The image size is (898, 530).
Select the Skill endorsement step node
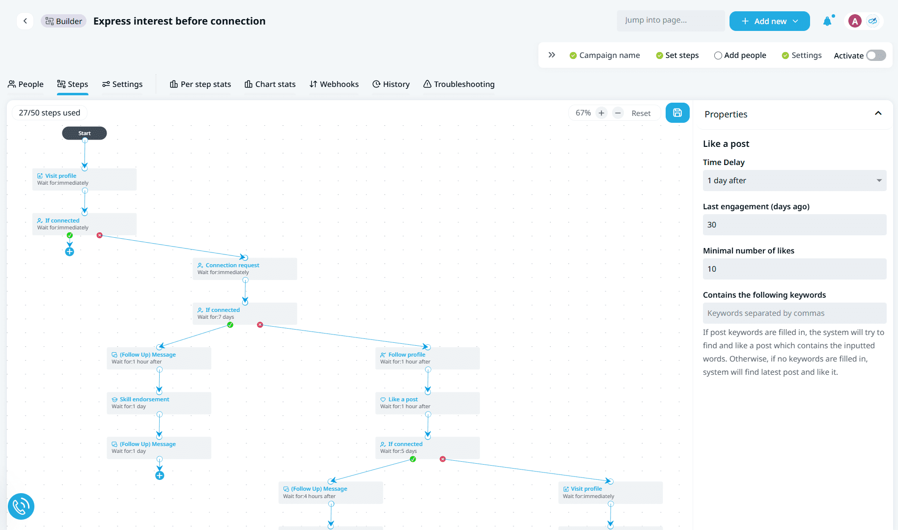click(159, 403)
